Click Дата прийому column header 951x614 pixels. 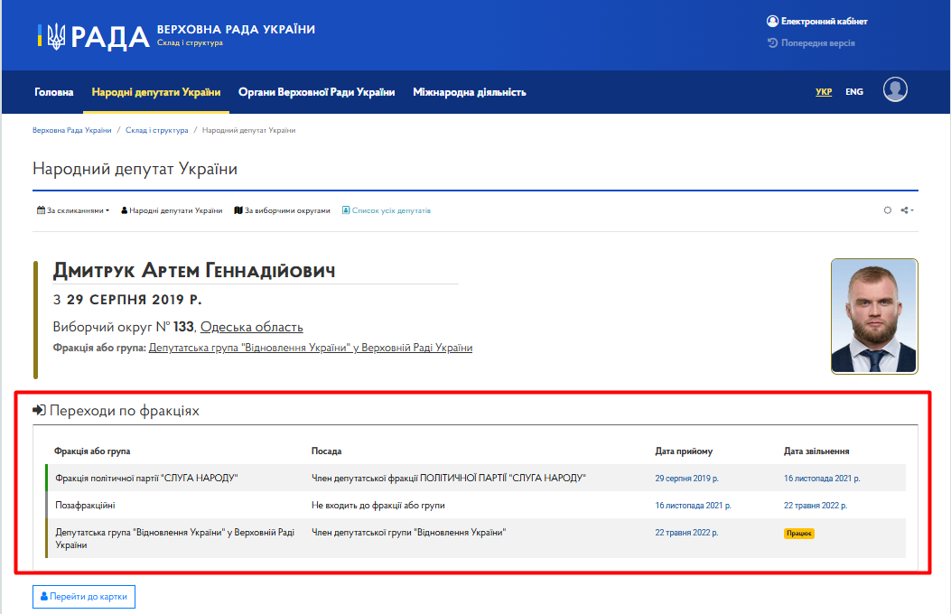pyautogui.click(x=684, y=451)
